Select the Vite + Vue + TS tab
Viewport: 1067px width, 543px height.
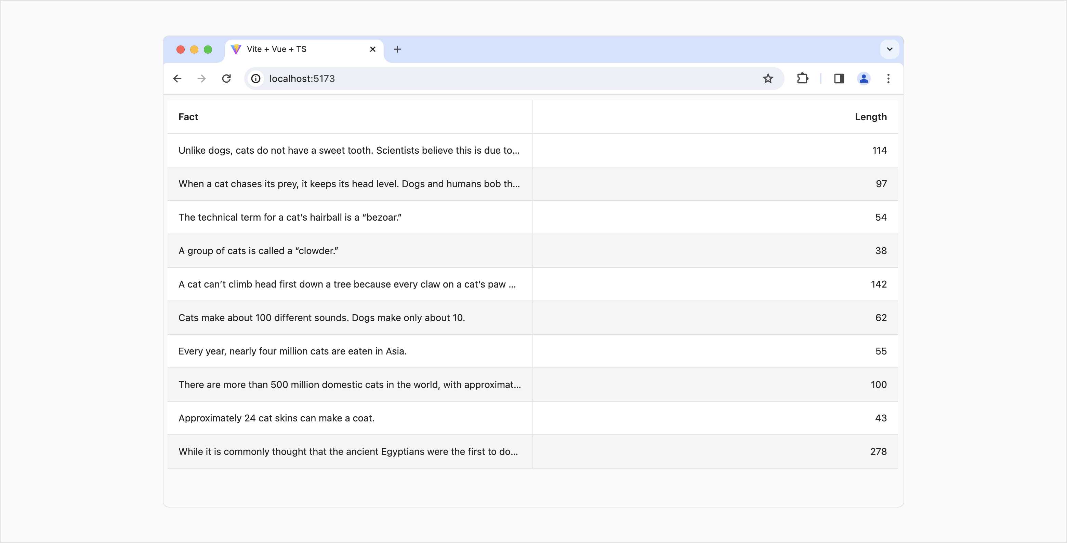coord(290,49)
